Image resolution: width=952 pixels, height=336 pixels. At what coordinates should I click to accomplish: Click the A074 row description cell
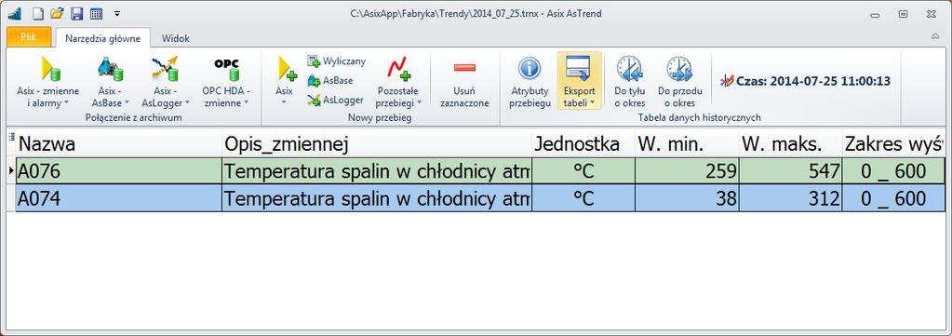point(377,198)
